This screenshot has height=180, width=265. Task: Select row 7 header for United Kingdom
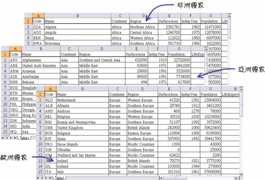pos(40,127)
